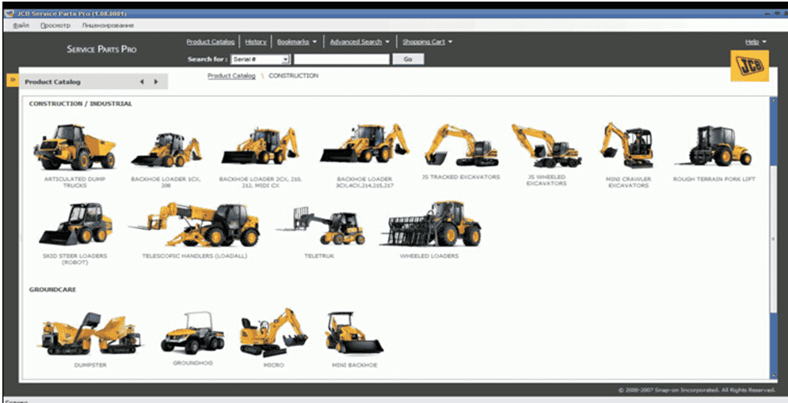Open the Serial # search type combo box
The width and height of the screenshot is (788, 403).
[261, 59]
